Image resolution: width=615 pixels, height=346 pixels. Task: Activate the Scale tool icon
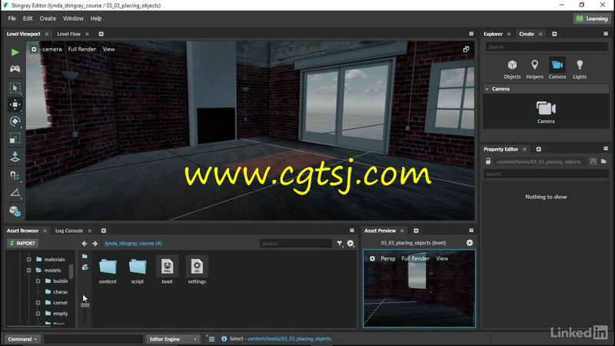click(15, 138)
